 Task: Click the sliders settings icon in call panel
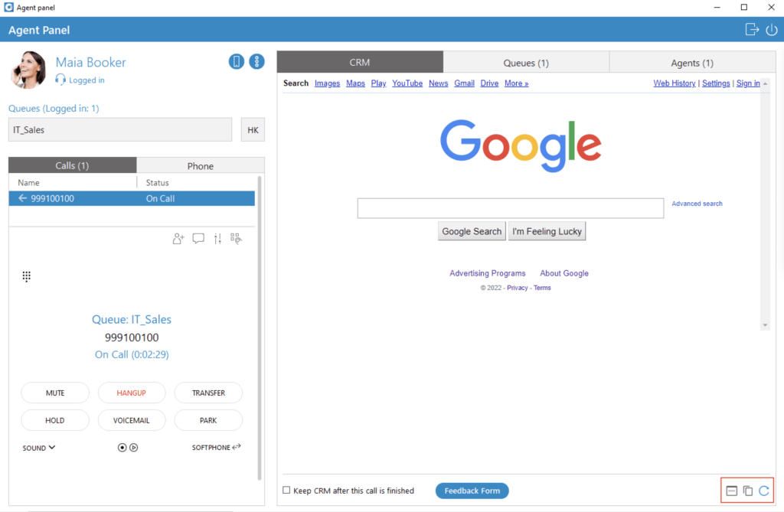click(x=217, y=239)
